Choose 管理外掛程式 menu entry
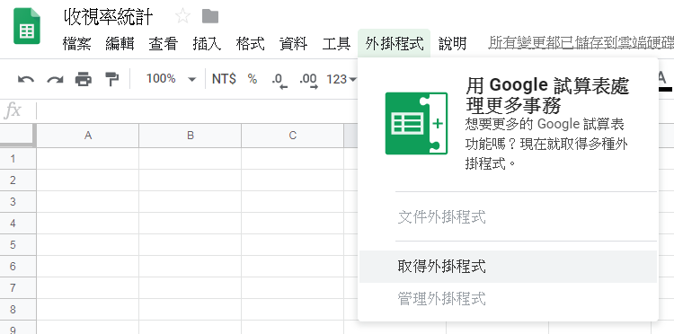The height and width of the screenshot is (334, 674). coord(508,298)
